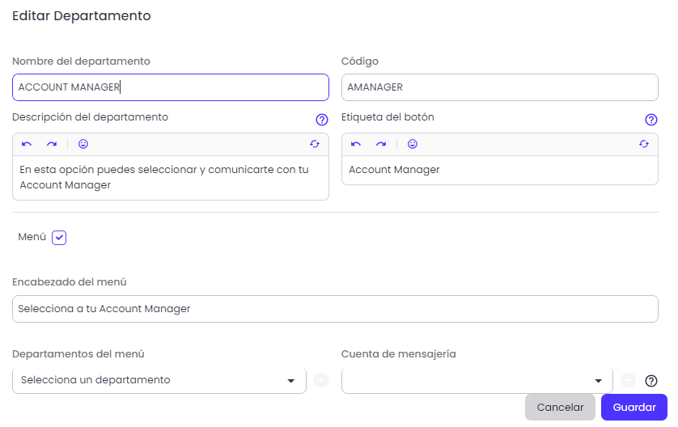678x427 pixels.
Task: Click undo icon in Descripción del departamento editor
Action: pos(27,144)
